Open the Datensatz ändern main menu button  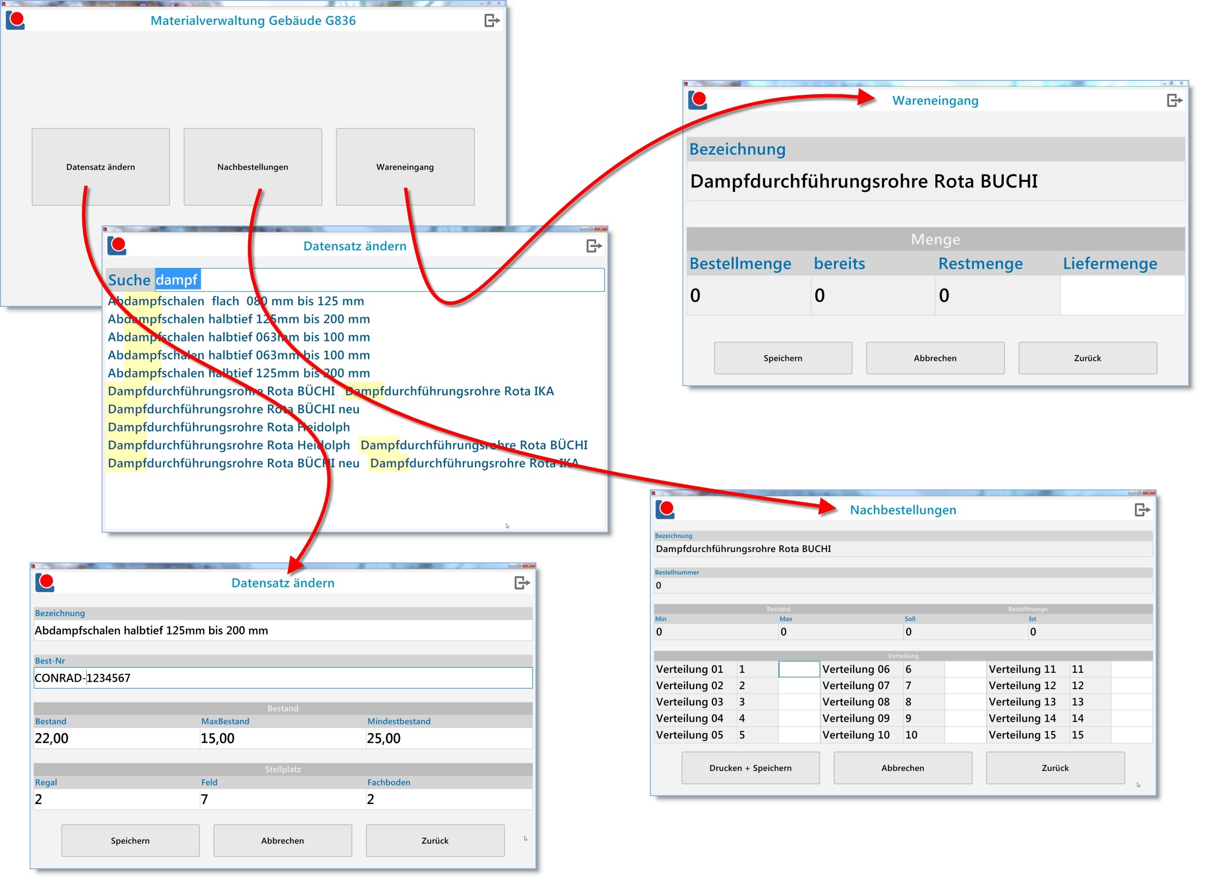click(101, 167)
